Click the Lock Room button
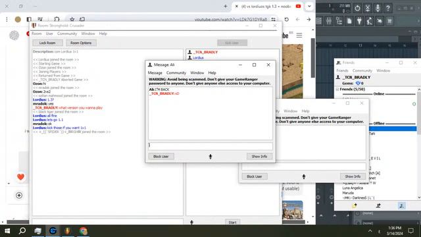Image resolution: width=421 pixels, height=237 pixels. [x=47, y=43]
